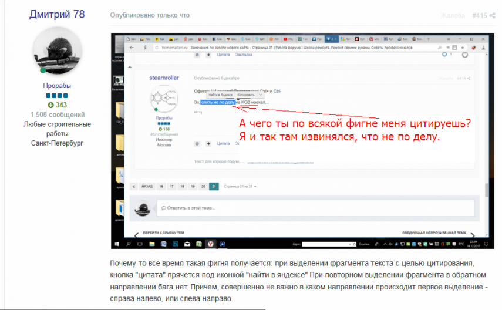In embedded screenshot, click taskbar Адрес input
This screenshot has width=502, height=310.
click(x=329, y=244)
